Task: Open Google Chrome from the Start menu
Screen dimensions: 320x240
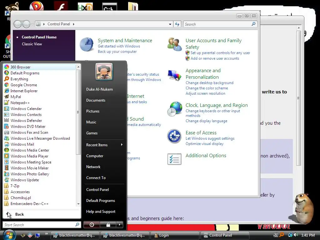Action: (x=39, y=85)
